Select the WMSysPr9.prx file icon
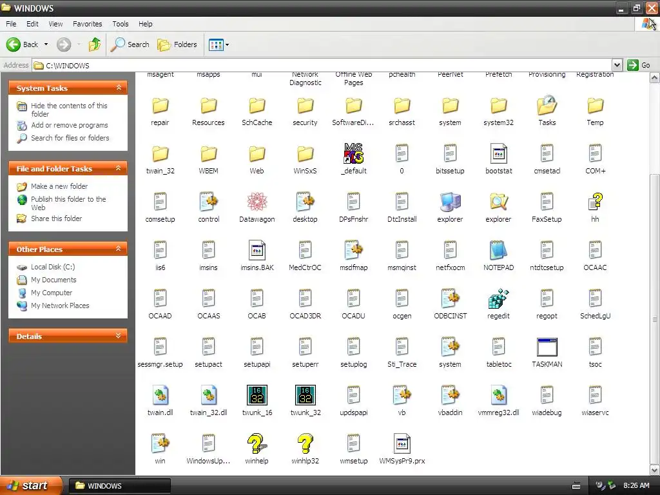 [x=402, y=443]
